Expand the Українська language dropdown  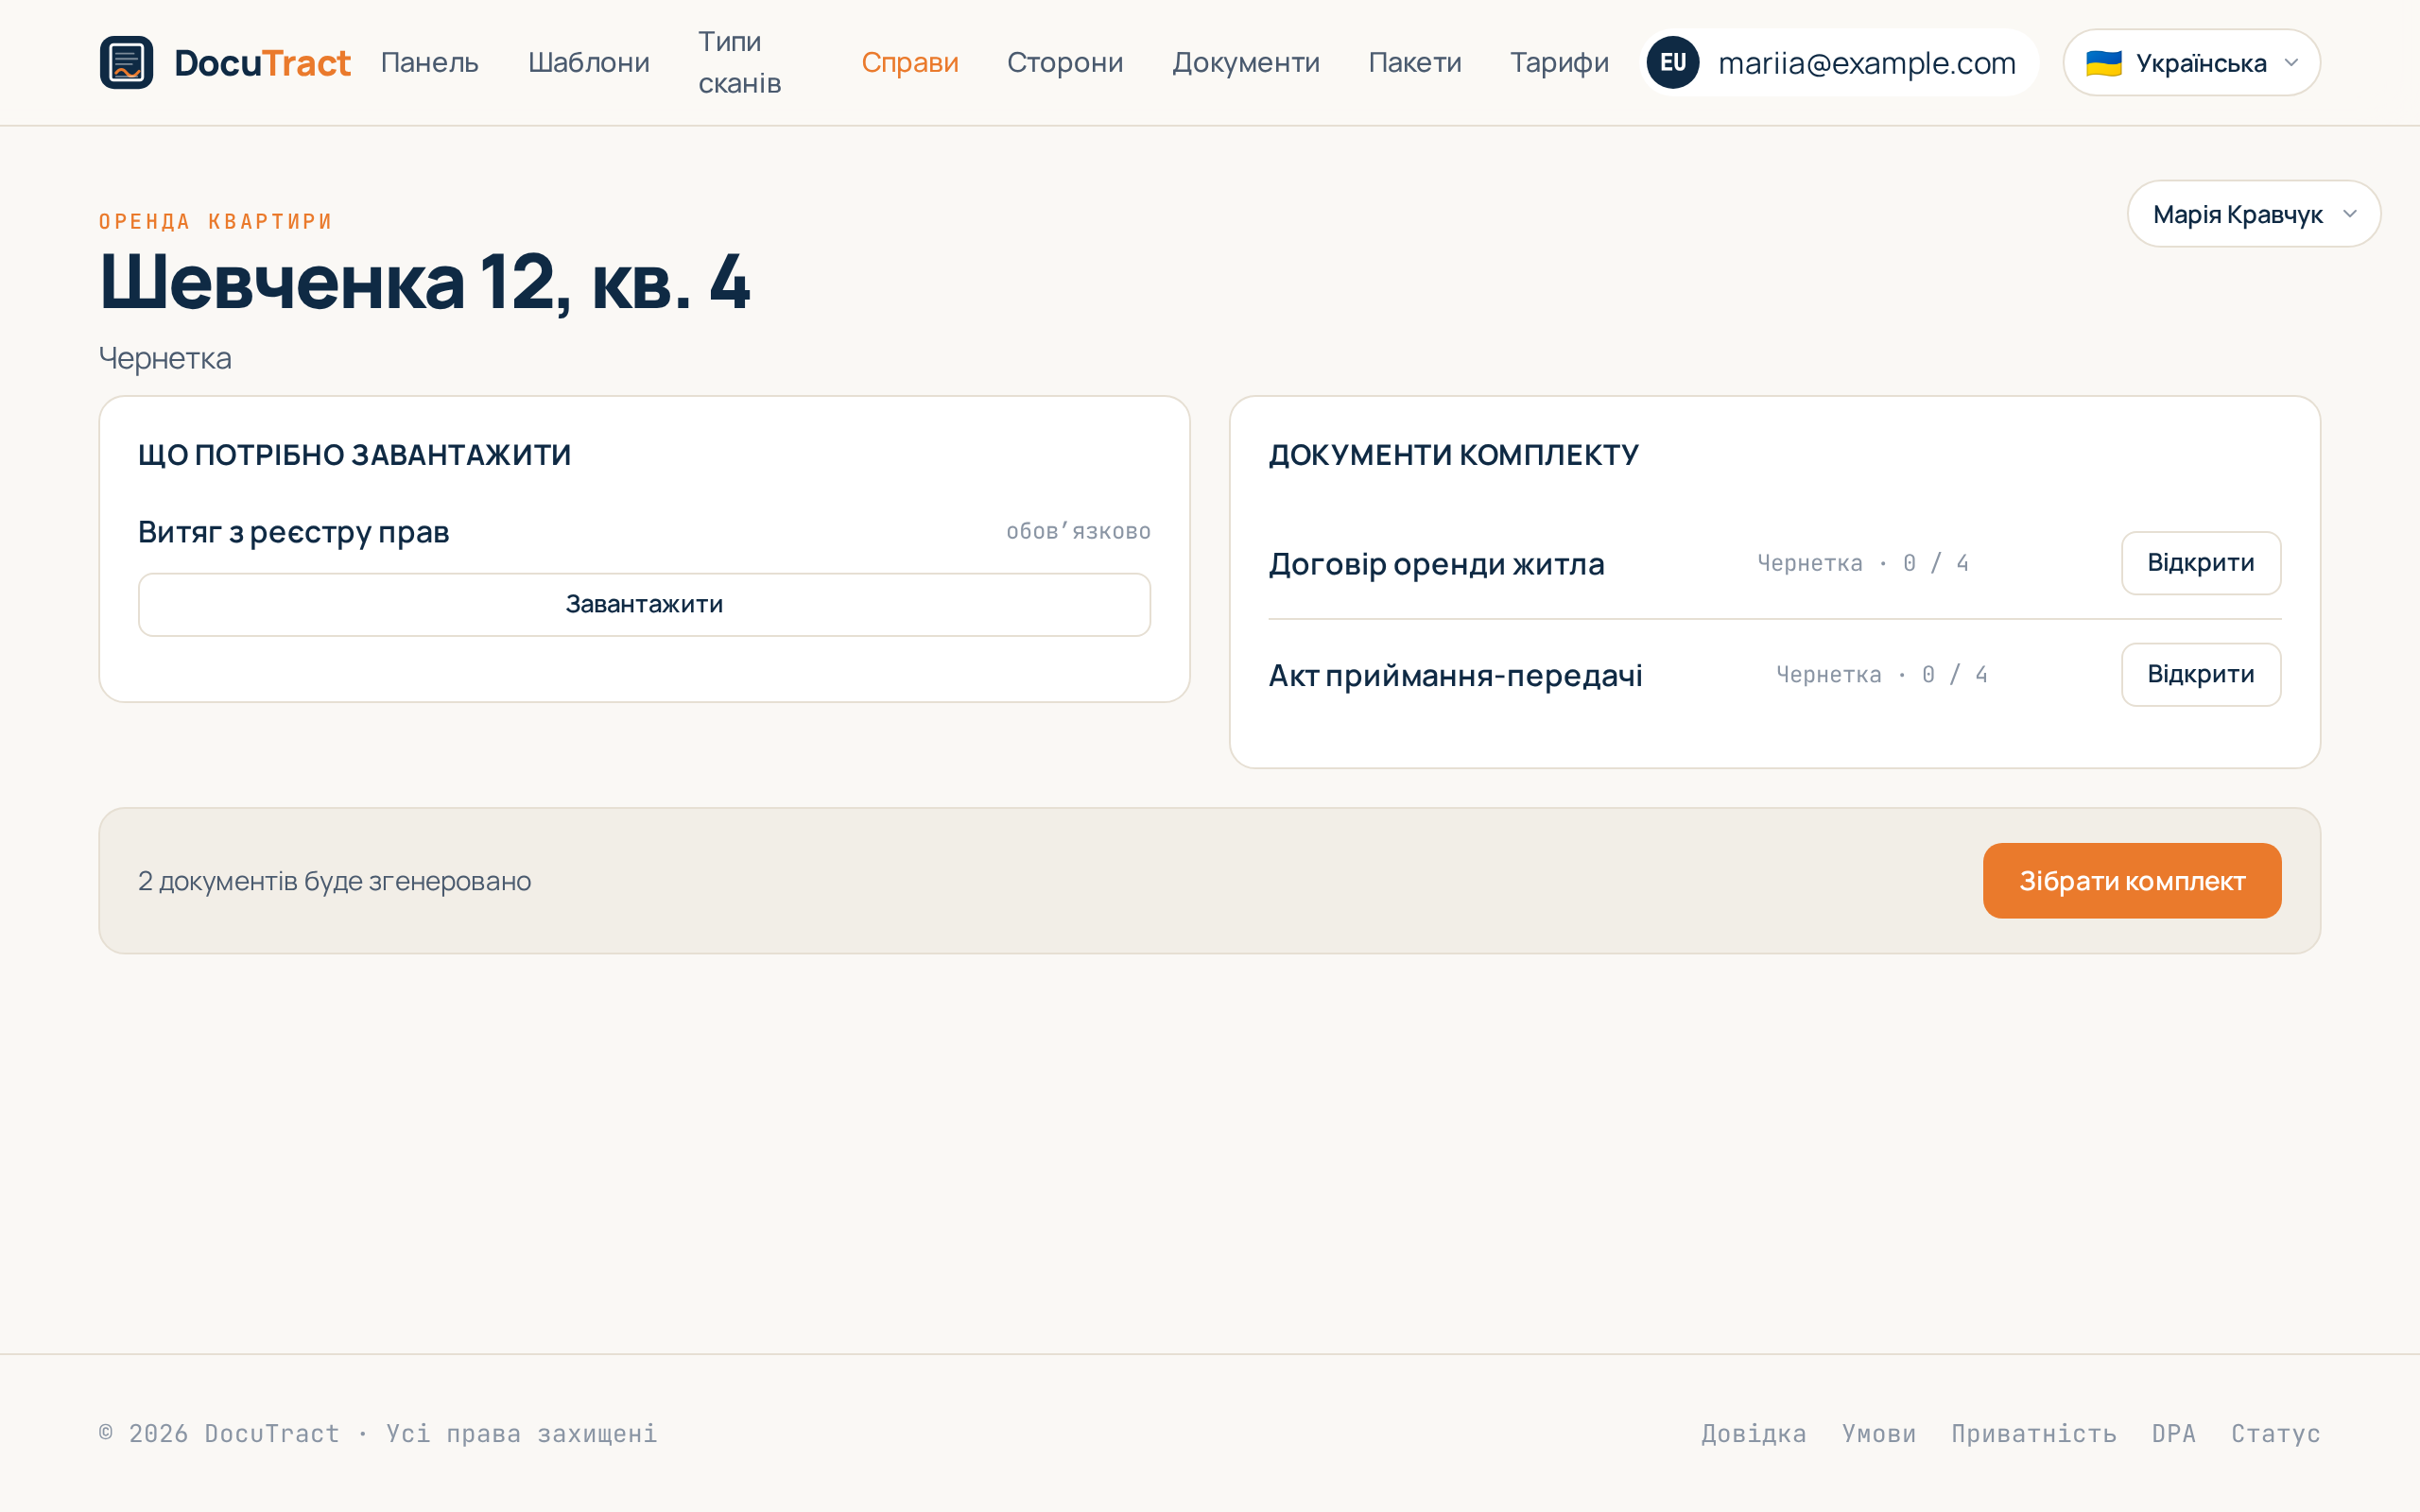(x=2191, y=62)
